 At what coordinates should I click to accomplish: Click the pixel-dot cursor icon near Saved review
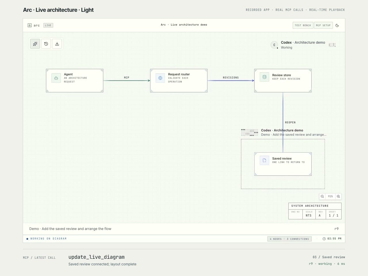(250, 132)
